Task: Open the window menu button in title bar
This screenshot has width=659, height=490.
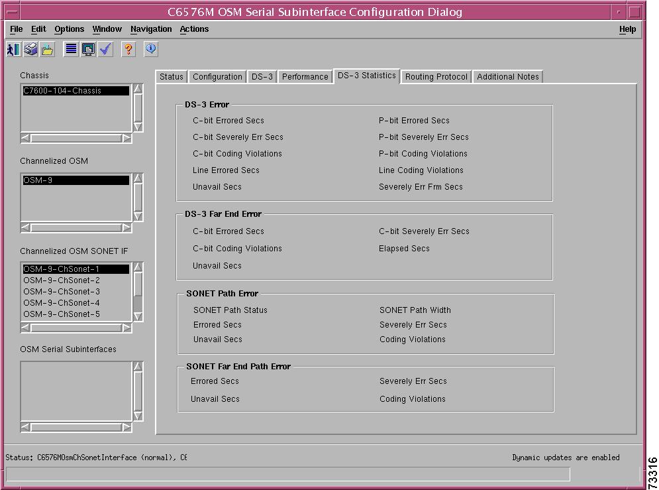Action: click(12, 12)
